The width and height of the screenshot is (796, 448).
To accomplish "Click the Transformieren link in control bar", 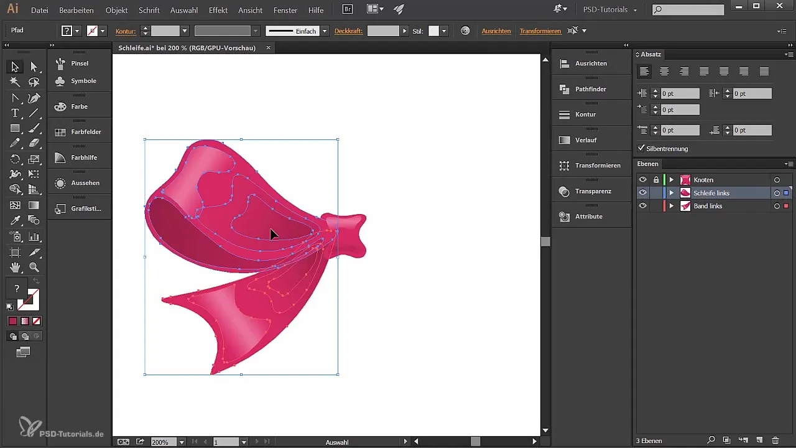I will [x=540, y=30].
